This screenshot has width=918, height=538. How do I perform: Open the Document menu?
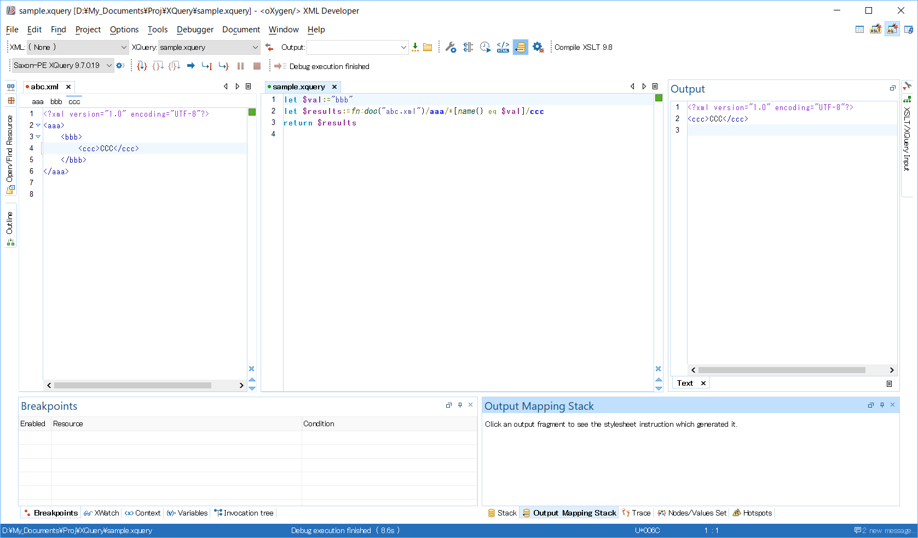click(241, 30)
